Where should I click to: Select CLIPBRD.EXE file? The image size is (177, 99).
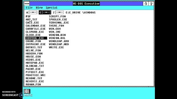(35, 32)
